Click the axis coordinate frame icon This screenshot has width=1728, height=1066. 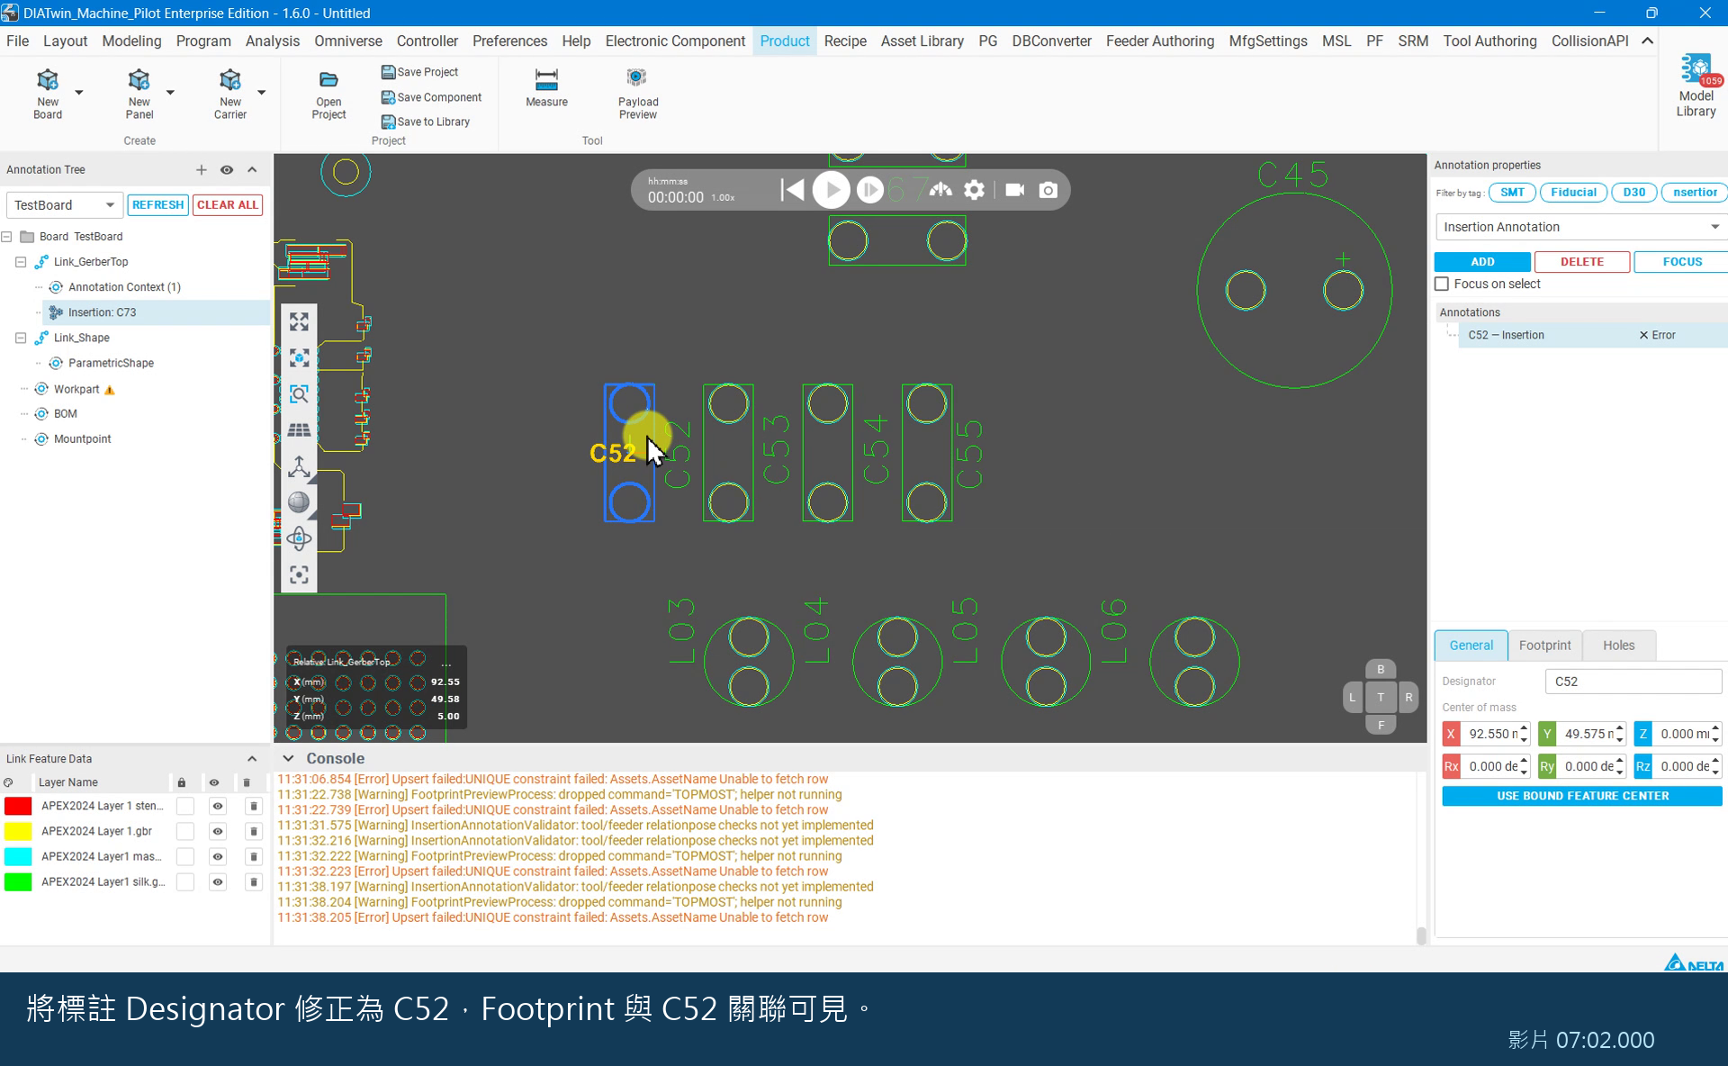(299, 466)
